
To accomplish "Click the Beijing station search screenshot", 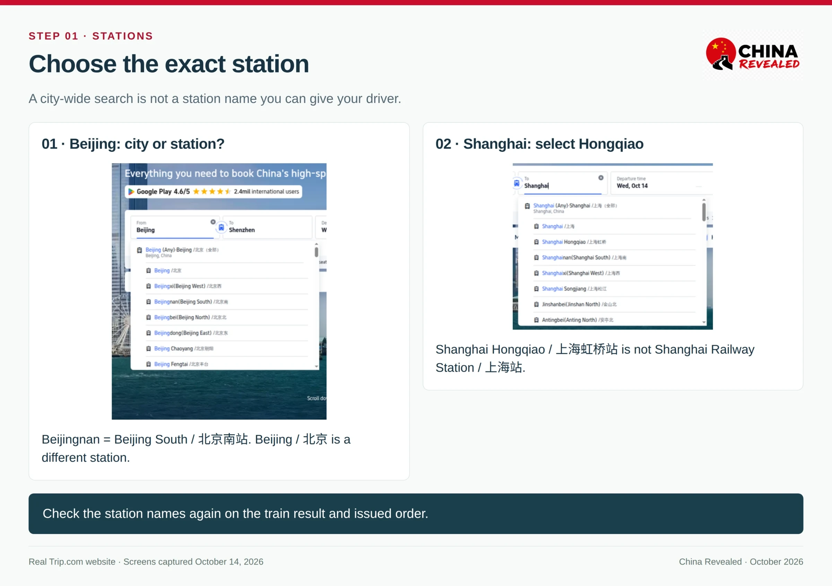I will (x=219, y=291).
